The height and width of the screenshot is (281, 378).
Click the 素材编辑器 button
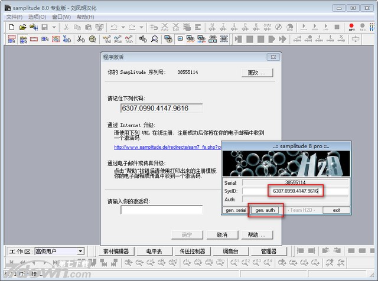coord(116,251)
